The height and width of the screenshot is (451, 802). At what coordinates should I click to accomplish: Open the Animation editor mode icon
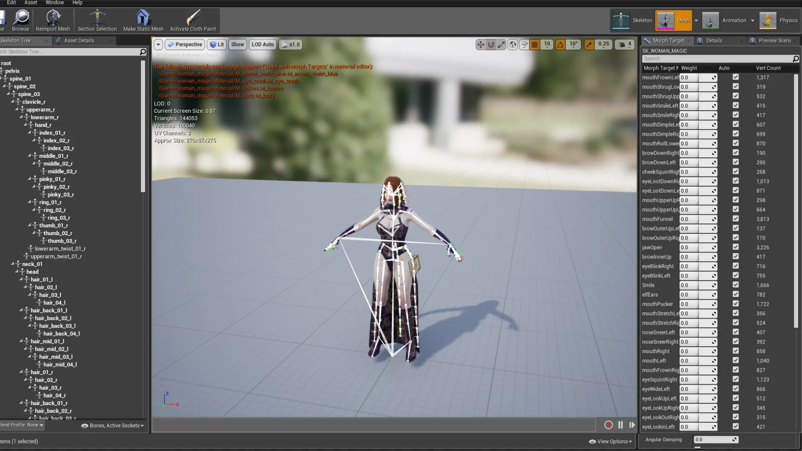click(x=710, y=20)
